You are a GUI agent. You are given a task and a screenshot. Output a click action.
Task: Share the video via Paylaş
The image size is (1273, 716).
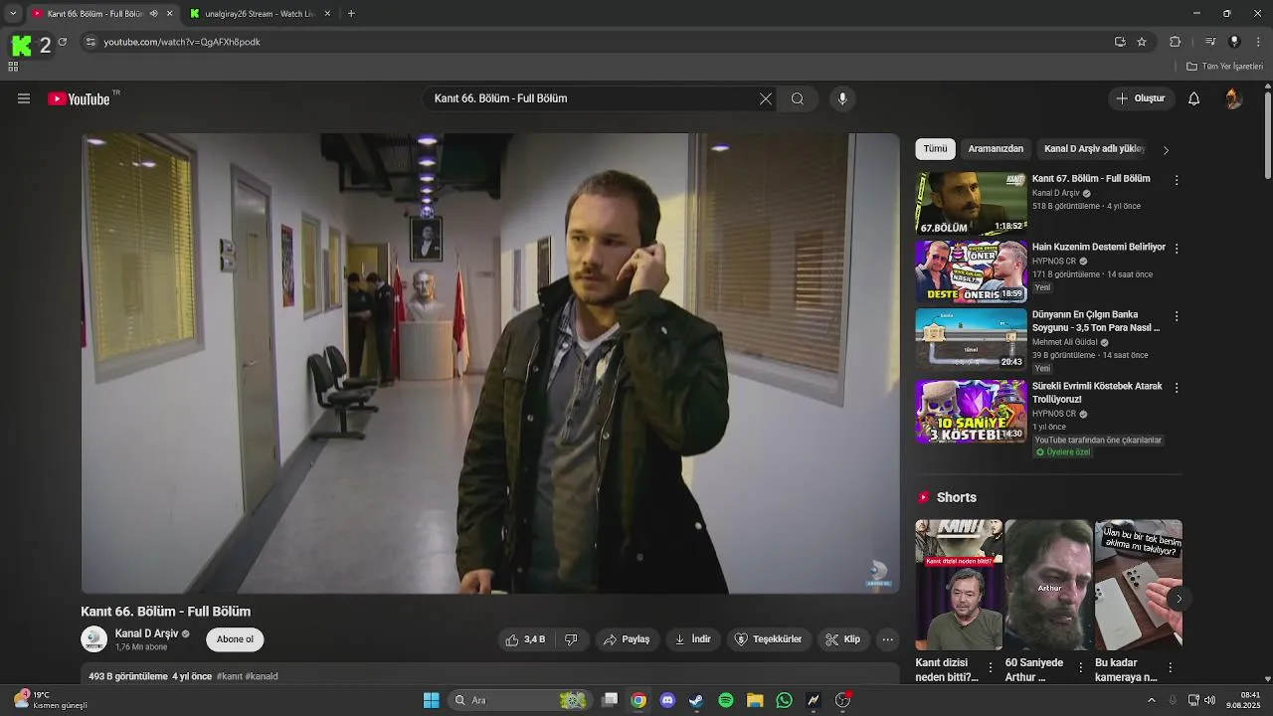[x=627, y=639]
